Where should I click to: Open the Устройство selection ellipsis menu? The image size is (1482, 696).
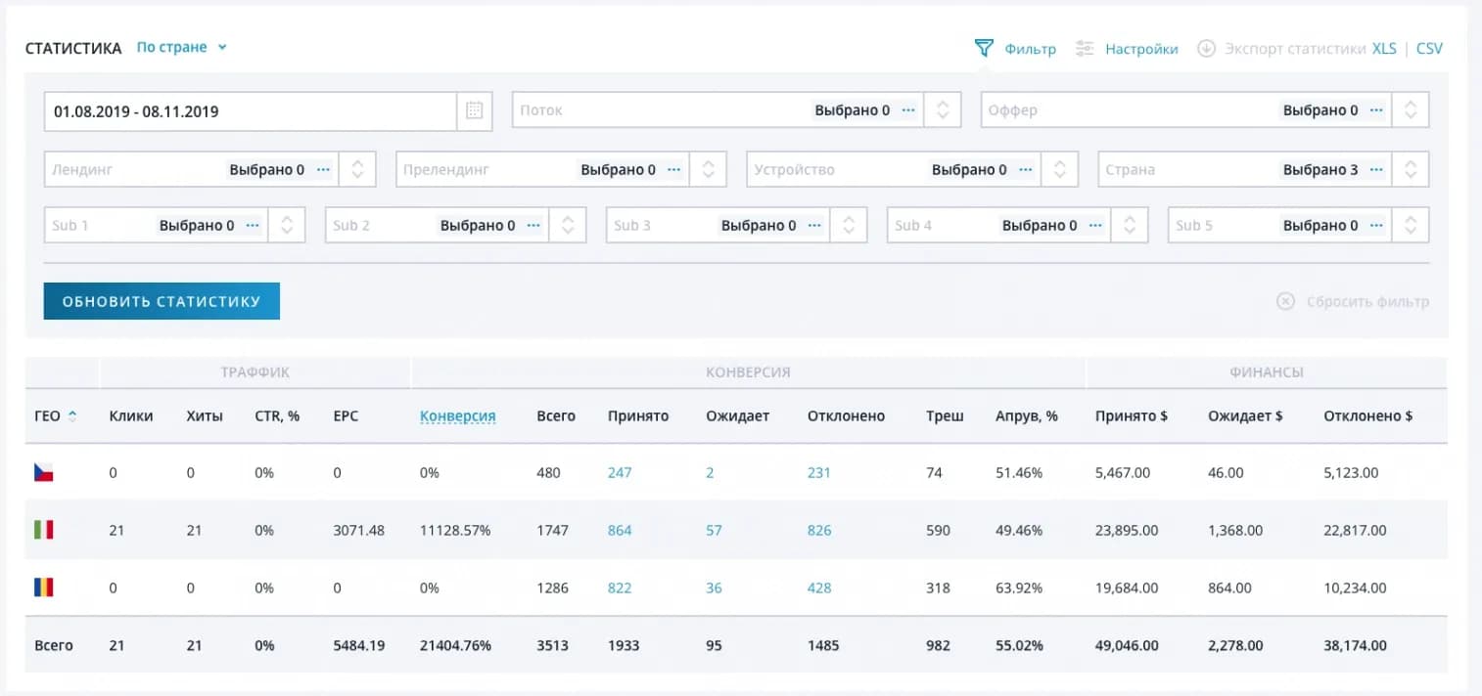1025,169
